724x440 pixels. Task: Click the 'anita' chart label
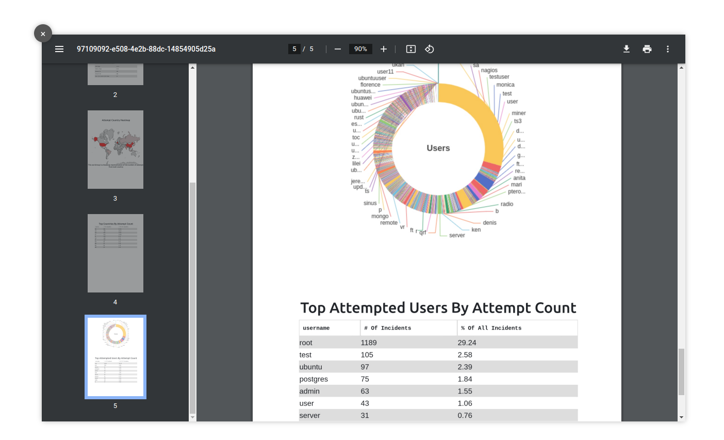(x=519, y=178)
